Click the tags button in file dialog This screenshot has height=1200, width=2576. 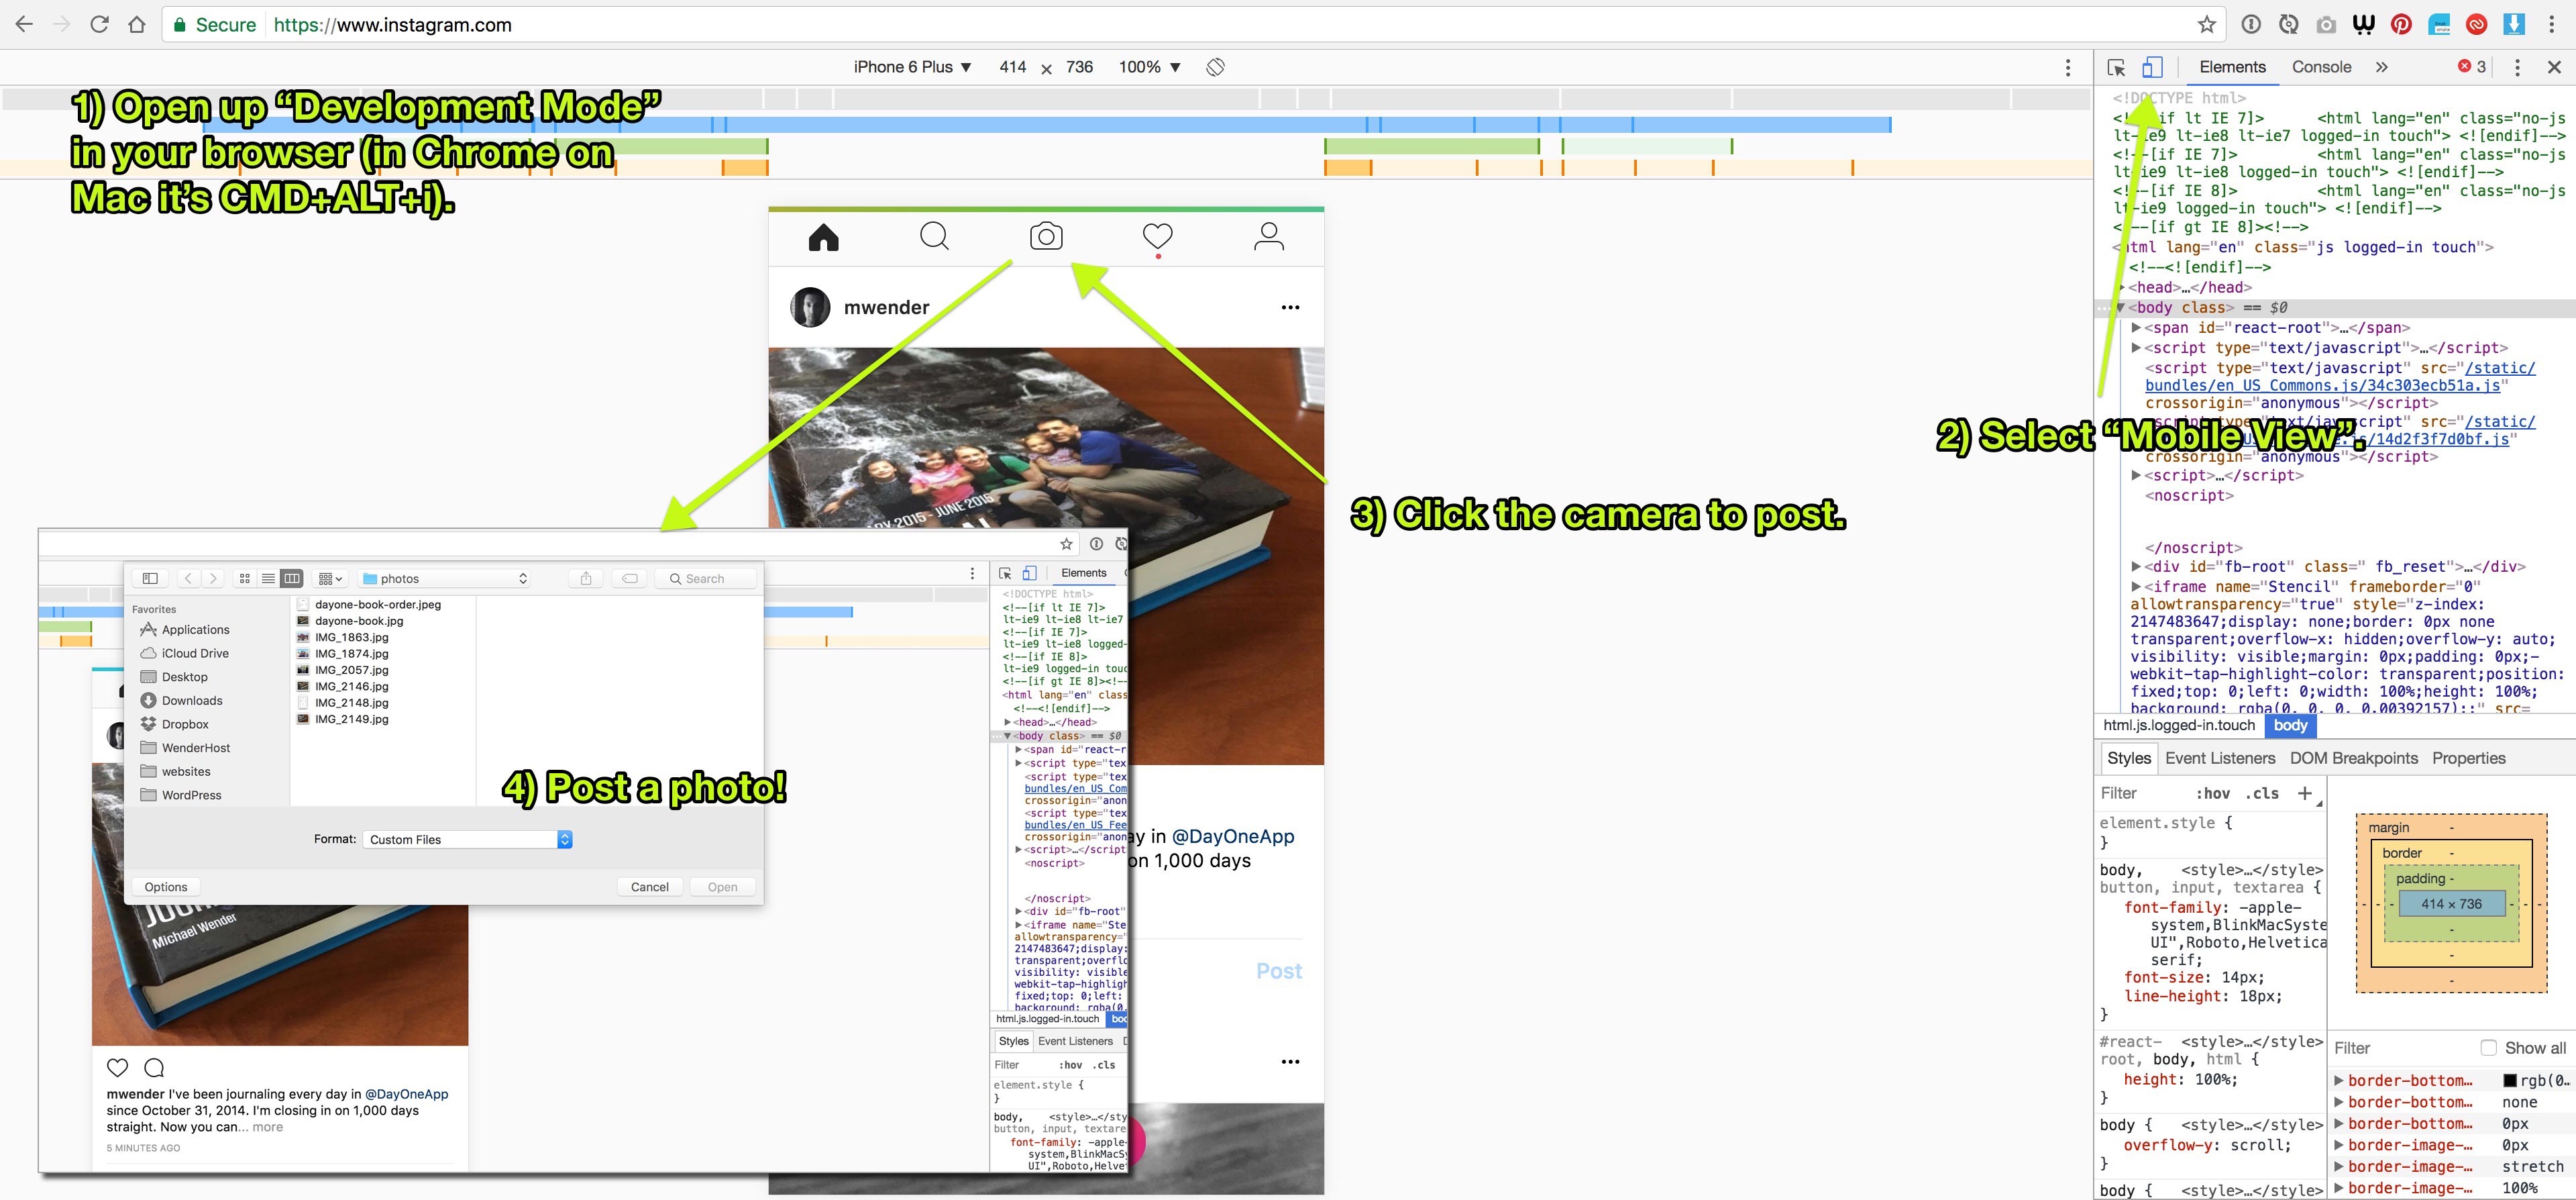(x=629, y=579)
